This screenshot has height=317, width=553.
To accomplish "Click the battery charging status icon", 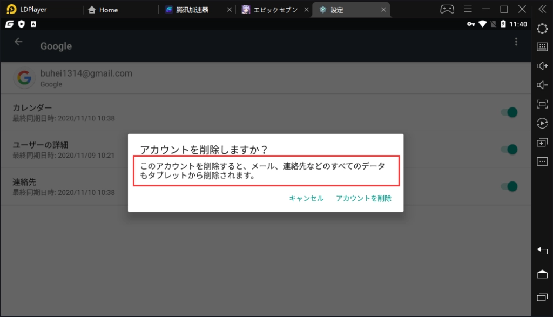I will point(503,24).
